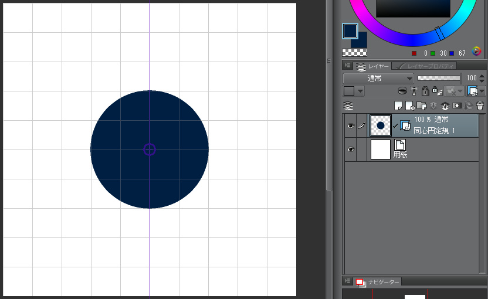Screen dimensions: 488x299
Task: Click the 同心円定規 1 layer thumbnail
Action: tap(381, 125)
